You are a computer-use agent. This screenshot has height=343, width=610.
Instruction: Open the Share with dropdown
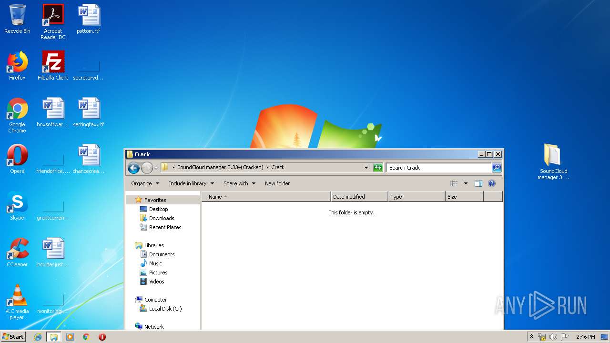pos(239,183)
